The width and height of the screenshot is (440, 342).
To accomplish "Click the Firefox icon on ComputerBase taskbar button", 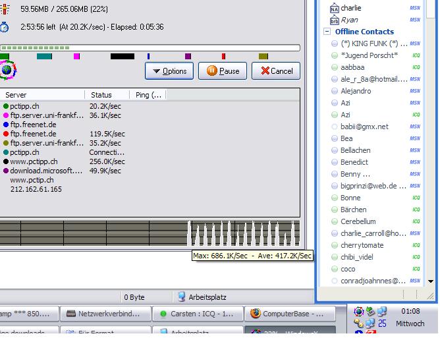I will point(256,314).
